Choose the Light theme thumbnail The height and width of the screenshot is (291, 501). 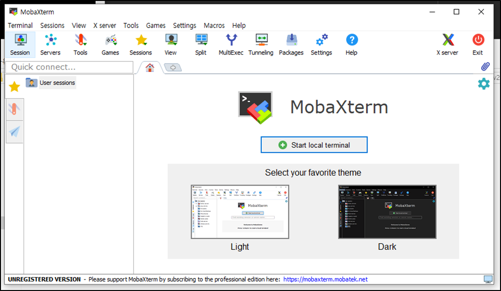pyautogui.click(x=240, y=212)
